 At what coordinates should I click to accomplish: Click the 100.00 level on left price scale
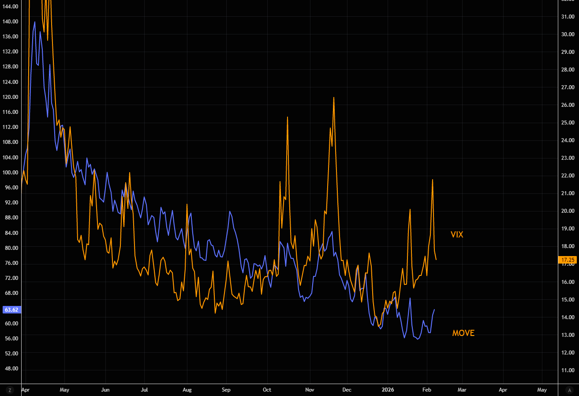click(11, 173)
